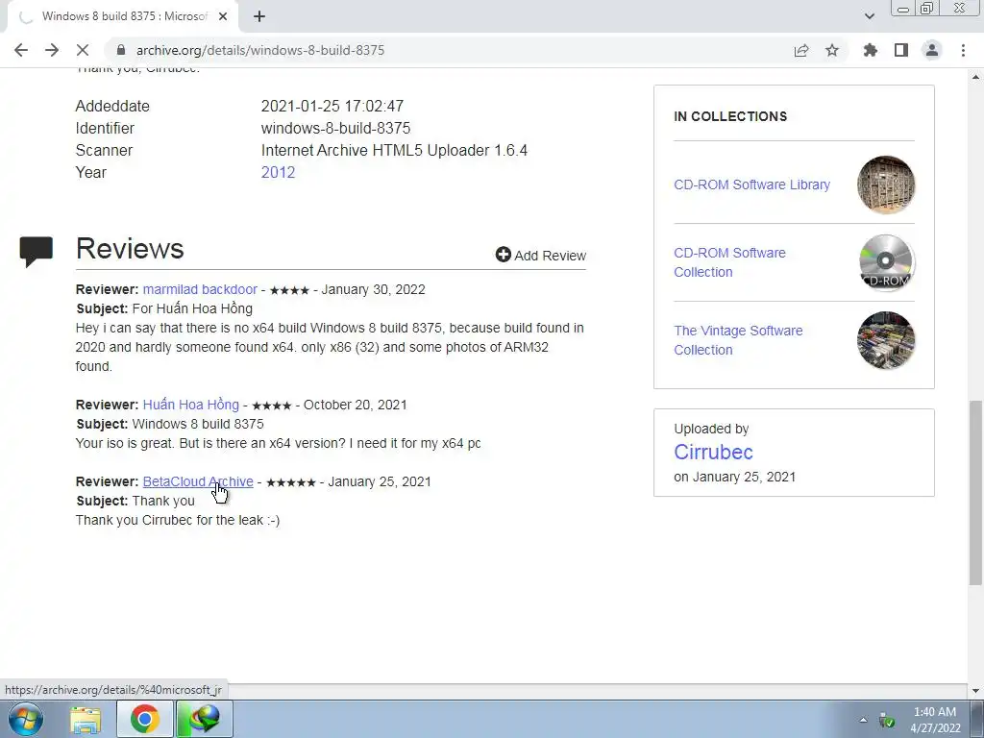
Task: Open year 2012 link
Action: click(278, 173)
